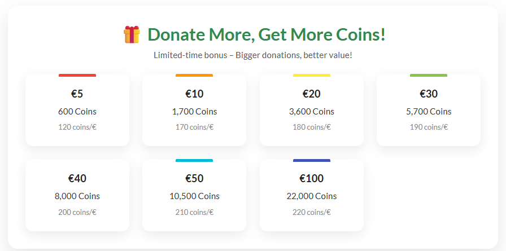Image resolution: width=506 pixels, height=251 pixels.
Task: Click the orange bar above €10
Action: [194, 75]
